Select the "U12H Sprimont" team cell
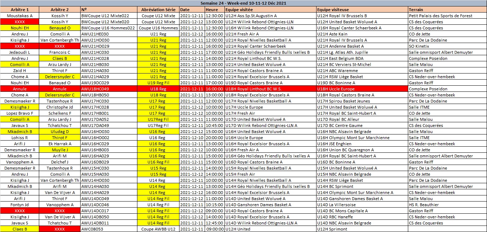Image resolution: width=487 pixels, height=232 pixels. point(362,229)
